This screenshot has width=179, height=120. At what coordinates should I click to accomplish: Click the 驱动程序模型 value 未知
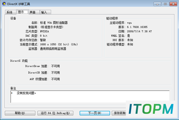[130, 44]
